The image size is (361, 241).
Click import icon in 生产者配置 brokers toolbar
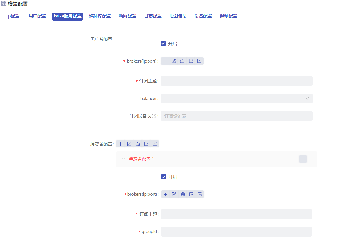pyautogui.click(x=199, y=61)
